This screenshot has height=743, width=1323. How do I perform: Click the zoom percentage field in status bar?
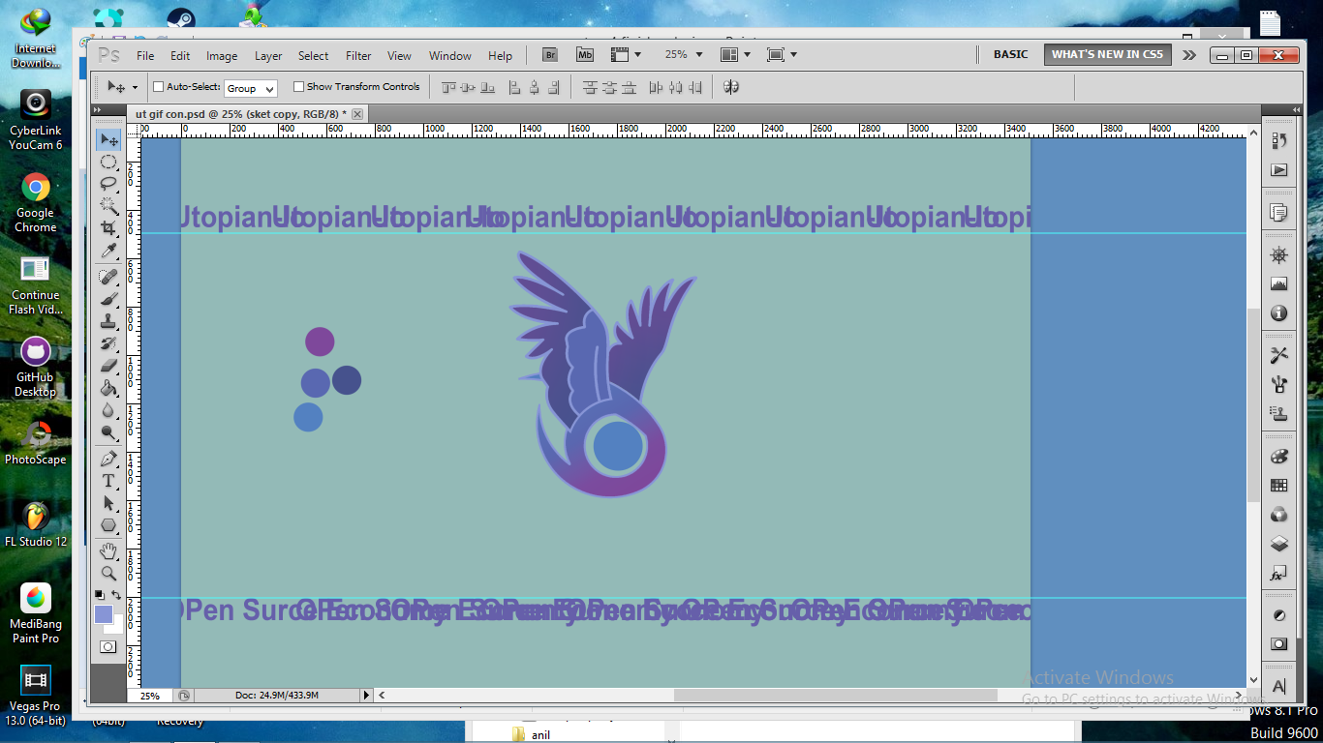point(150,696)
